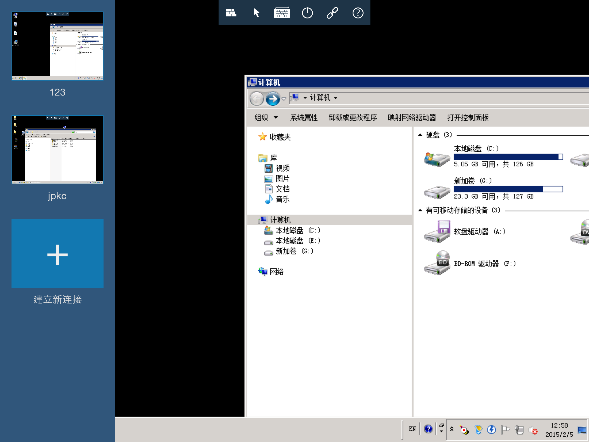Create a new connection with plus tile
This screenshot has height=442, width=589.
tap(58, 253)
